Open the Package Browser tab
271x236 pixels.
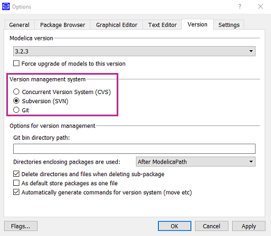coord(62,25)
